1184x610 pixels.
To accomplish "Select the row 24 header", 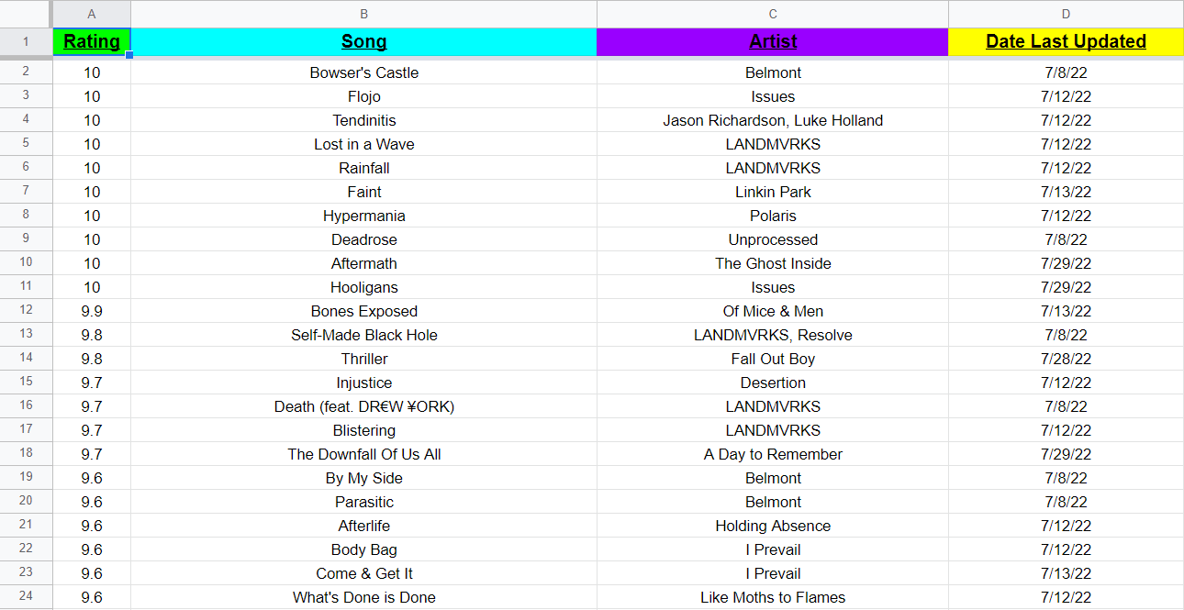I will point(26,597).
